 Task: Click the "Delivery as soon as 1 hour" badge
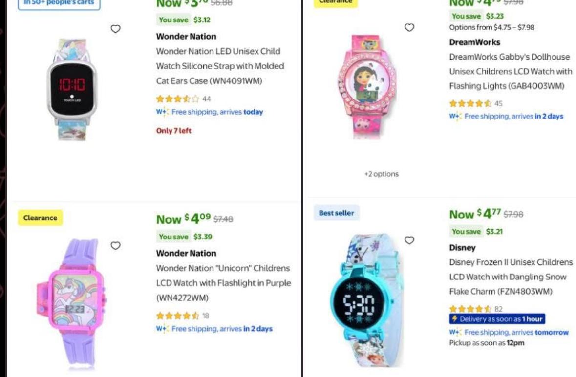pos(497,319)
